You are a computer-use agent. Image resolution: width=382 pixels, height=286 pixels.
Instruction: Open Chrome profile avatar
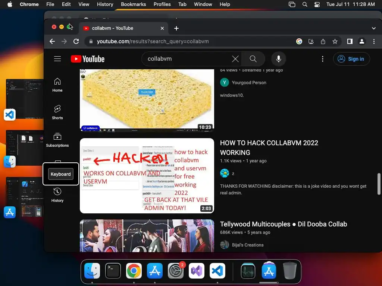pyautogui.click(x=362, y=42)
